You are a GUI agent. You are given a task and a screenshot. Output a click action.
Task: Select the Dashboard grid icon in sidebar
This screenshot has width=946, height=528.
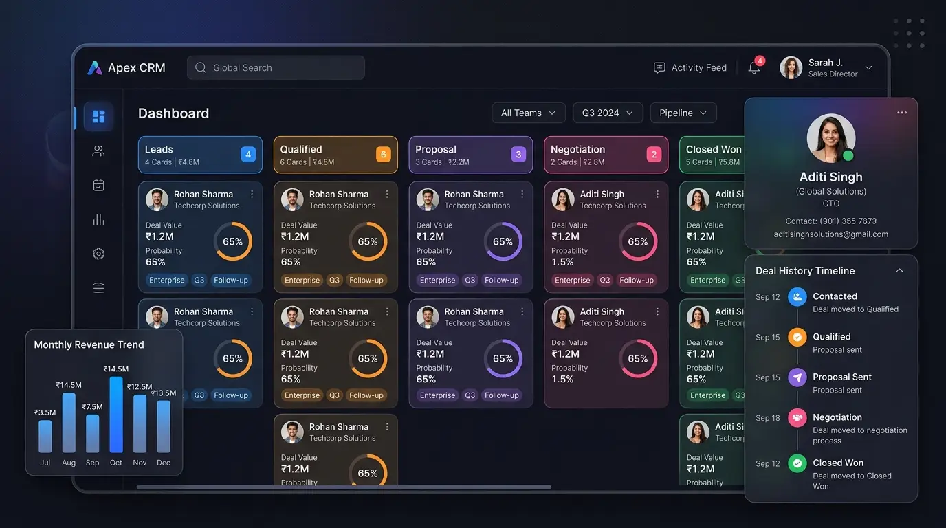click(x=98, y=116)
